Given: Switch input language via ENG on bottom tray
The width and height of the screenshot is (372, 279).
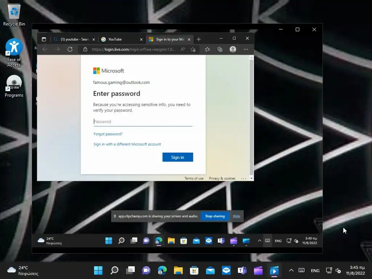Looking at the screenshot, I should coord(315,271).
